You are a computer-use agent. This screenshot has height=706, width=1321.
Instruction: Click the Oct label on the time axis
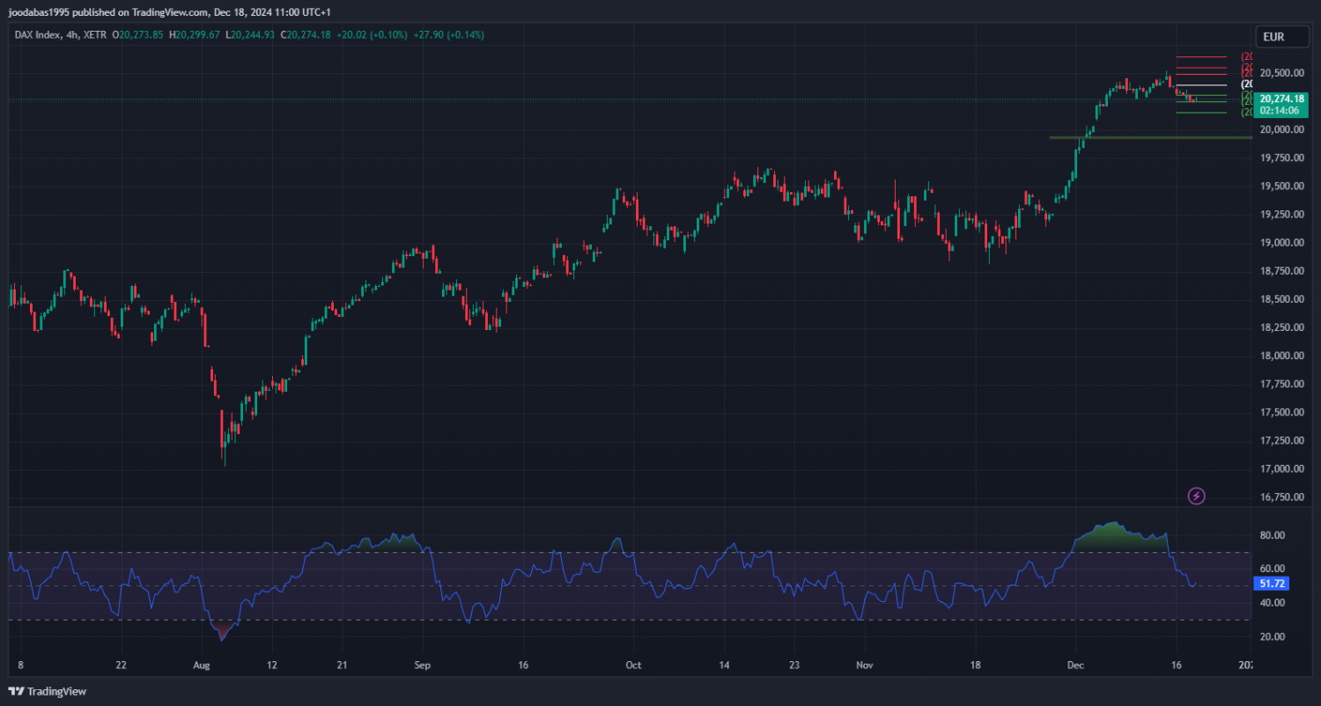631,666
